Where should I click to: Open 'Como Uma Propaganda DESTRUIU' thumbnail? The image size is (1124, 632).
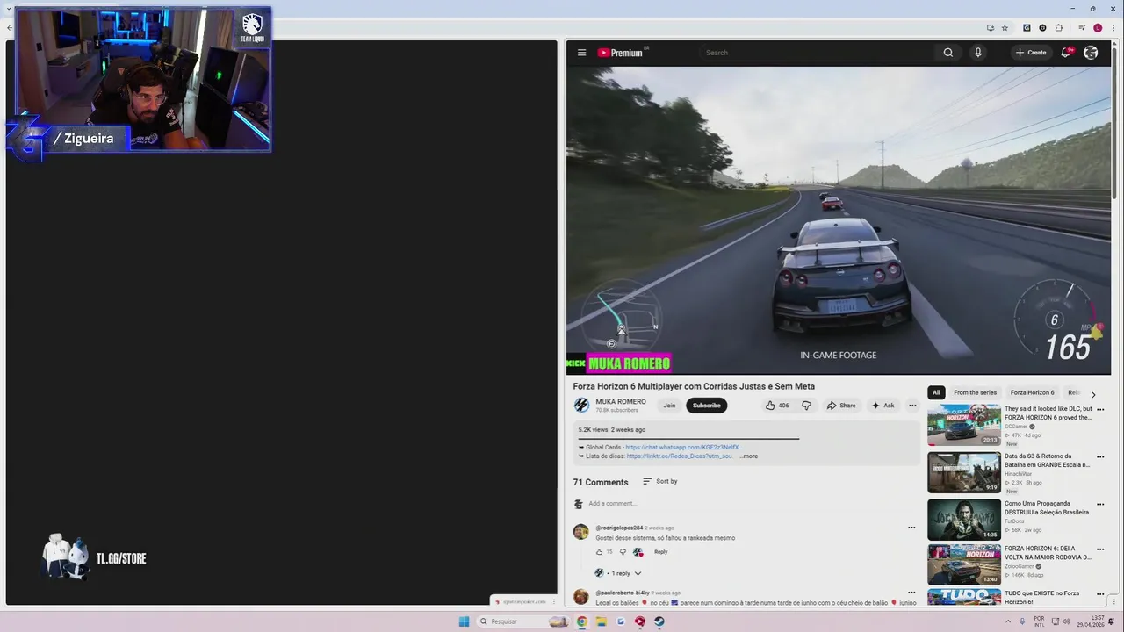point(964,520)
